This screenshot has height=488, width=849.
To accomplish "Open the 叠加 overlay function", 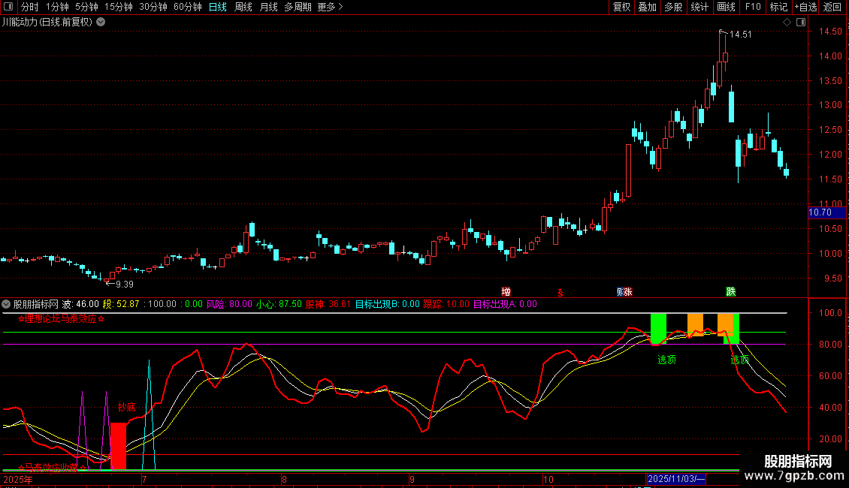I will click(x=647, y=7).
